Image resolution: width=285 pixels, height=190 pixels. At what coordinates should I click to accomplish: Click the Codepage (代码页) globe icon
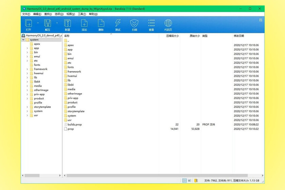pyautogui.click(x=168, y=23)
